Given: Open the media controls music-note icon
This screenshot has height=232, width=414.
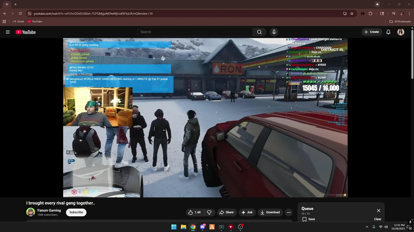Looking at the screenshot, I should (x=394, y=14).
